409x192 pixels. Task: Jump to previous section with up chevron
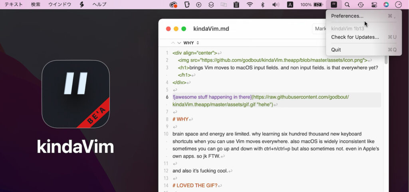(x=173, y=43)
